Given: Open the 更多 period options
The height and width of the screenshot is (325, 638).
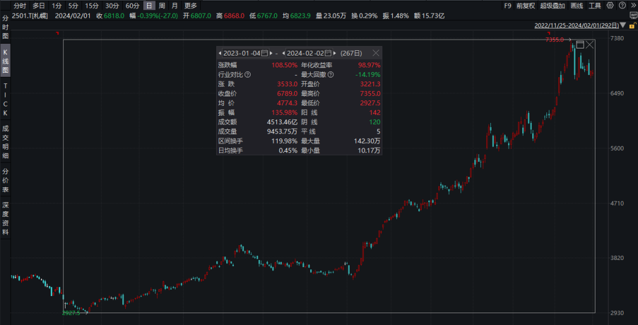Looking at the screenshot, I should 190,5.
